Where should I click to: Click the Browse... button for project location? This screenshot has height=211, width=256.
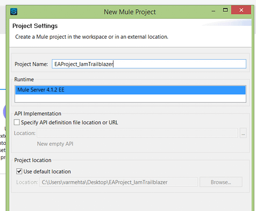(x=221, y=182)
